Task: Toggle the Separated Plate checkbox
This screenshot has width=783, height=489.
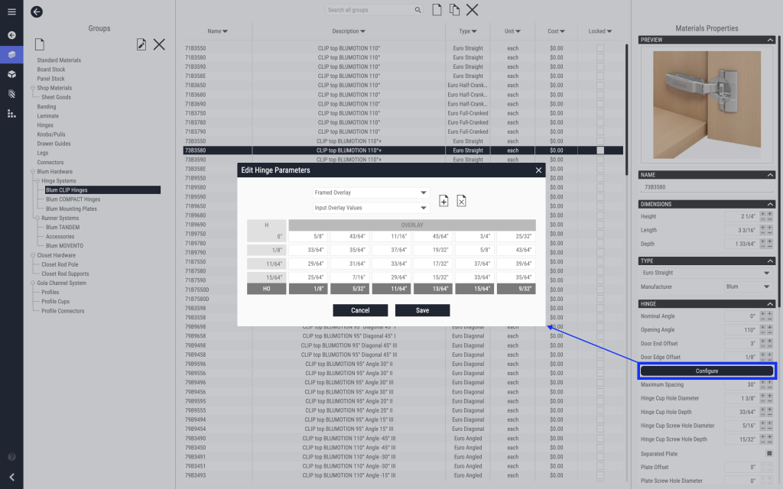Action: [769, 454]
